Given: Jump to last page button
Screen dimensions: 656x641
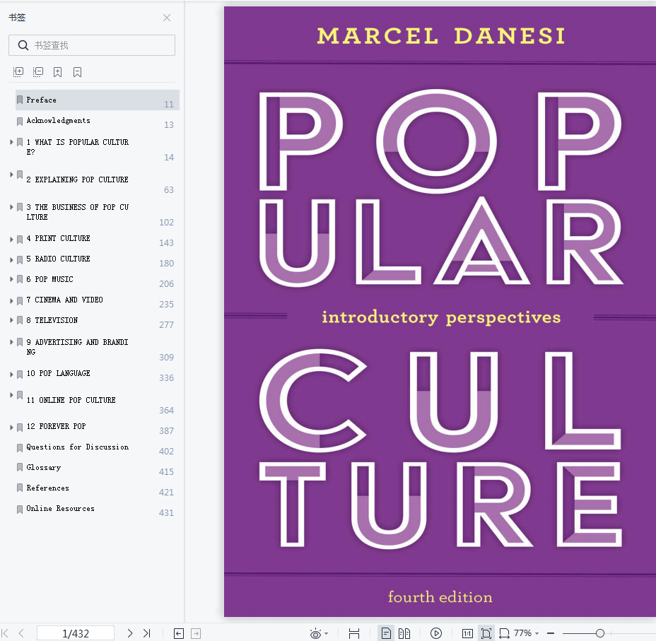Looking at the screenshot, I should point(146,633).
